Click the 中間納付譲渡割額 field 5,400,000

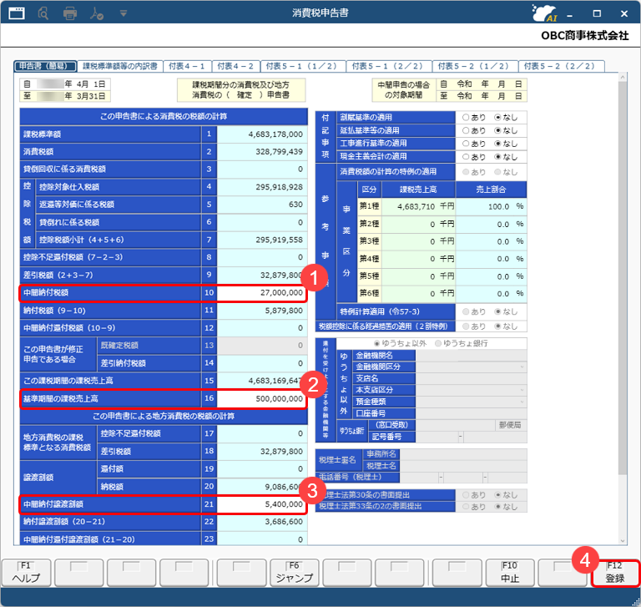point(261,504)
